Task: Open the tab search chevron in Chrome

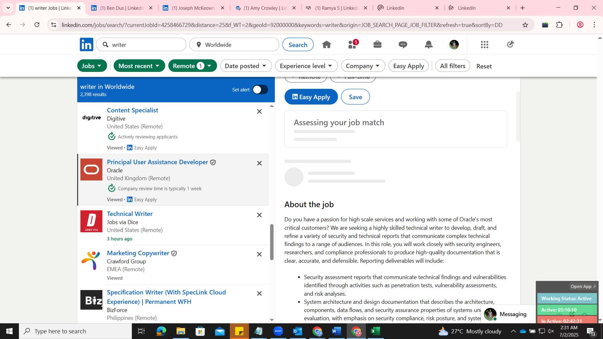Action: click(8, 8)
